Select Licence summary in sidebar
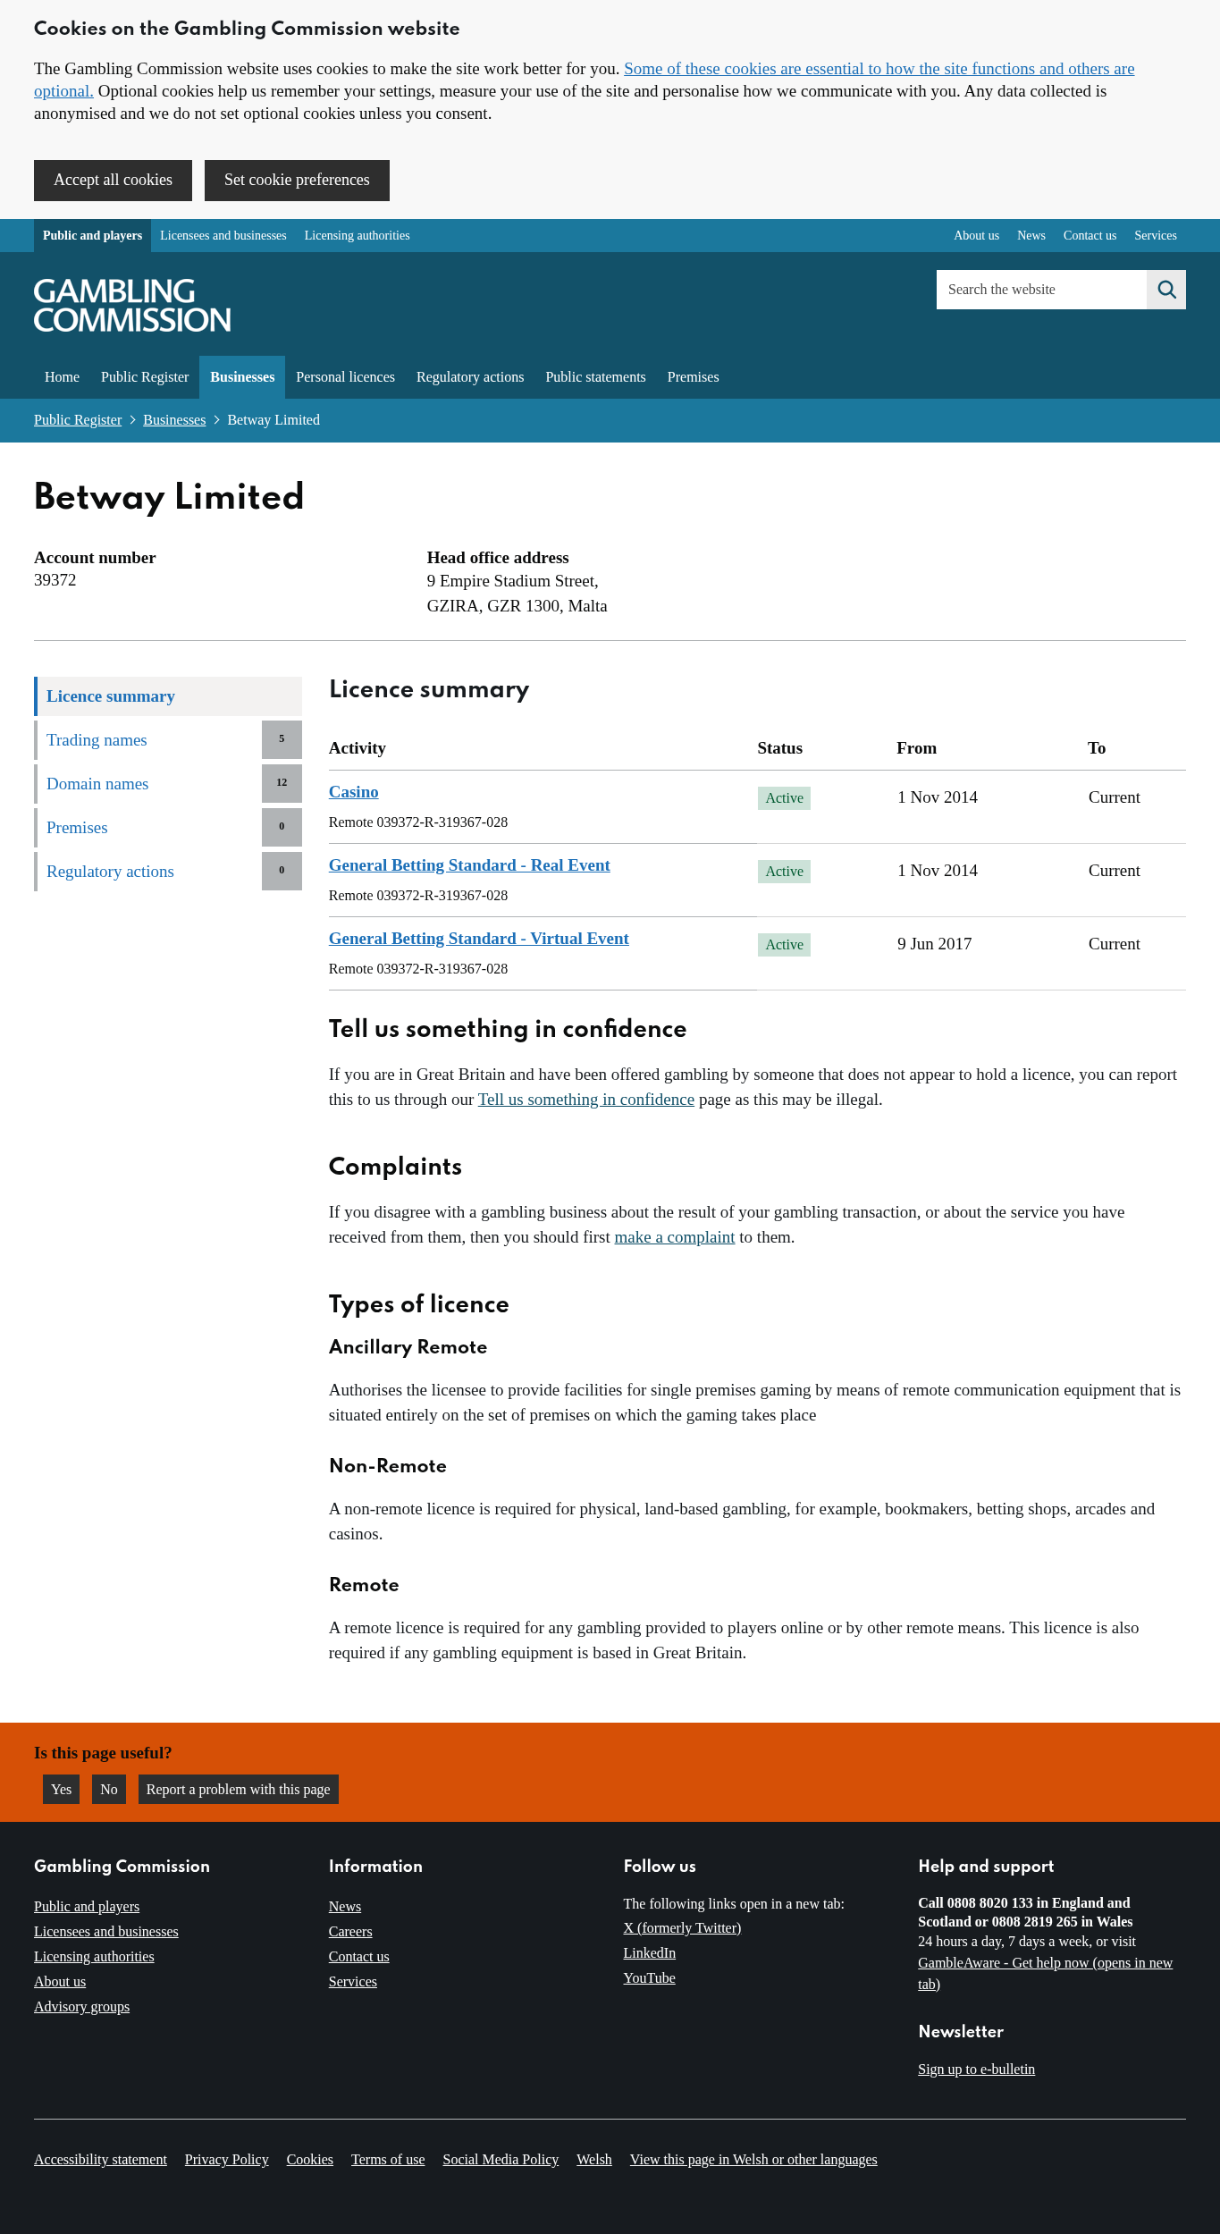 click(x=168, y=696)
